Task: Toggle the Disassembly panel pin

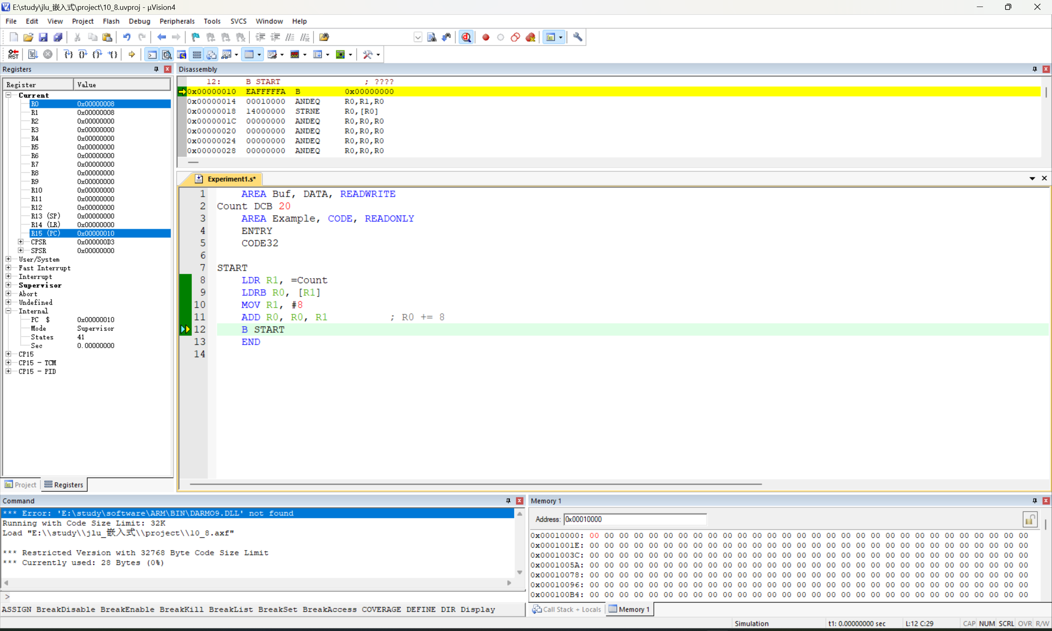Action: coord(1035,69)
